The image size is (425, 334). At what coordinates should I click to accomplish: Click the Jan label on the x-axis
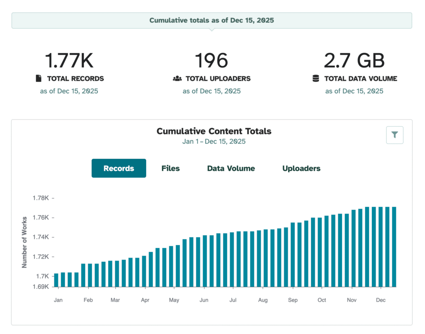coord(58,300)
